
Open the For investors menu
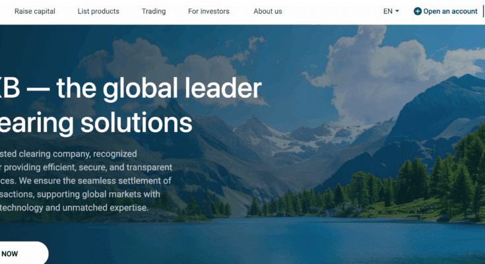(209, 11)
